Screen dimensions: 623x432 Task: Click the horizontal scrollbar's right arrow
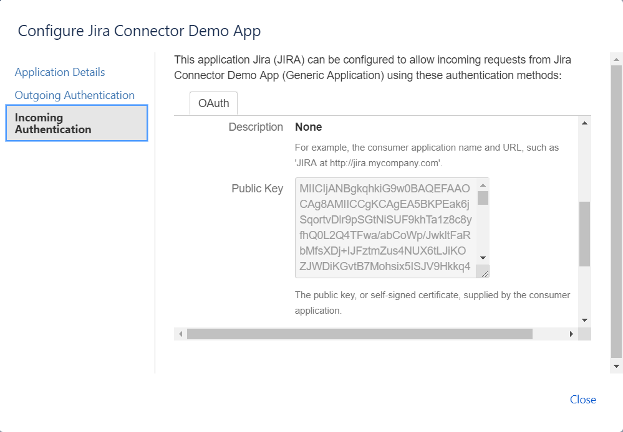coord(571,334)
